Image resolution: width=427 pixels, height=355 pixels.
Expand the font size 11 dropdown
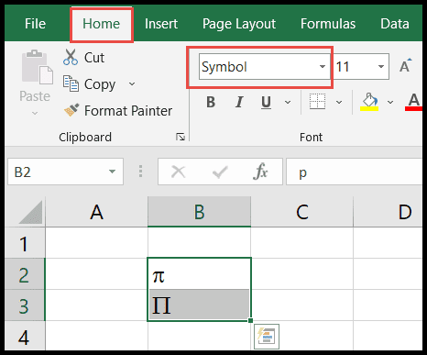[381, 66]
